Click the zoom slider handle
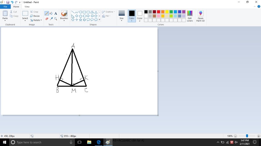This screenshot has height=146, width=261. pyautogui.click(x=247, y=136)
